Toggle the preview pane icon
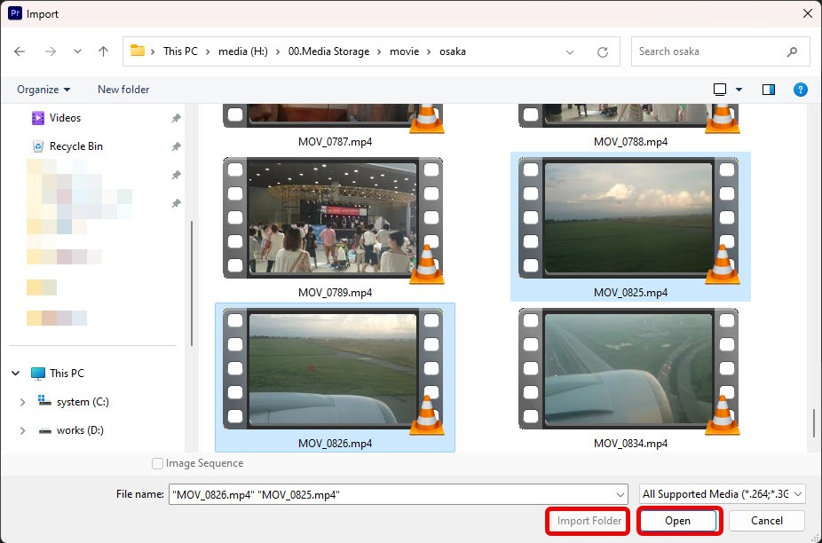 click(x=769, y=90)
